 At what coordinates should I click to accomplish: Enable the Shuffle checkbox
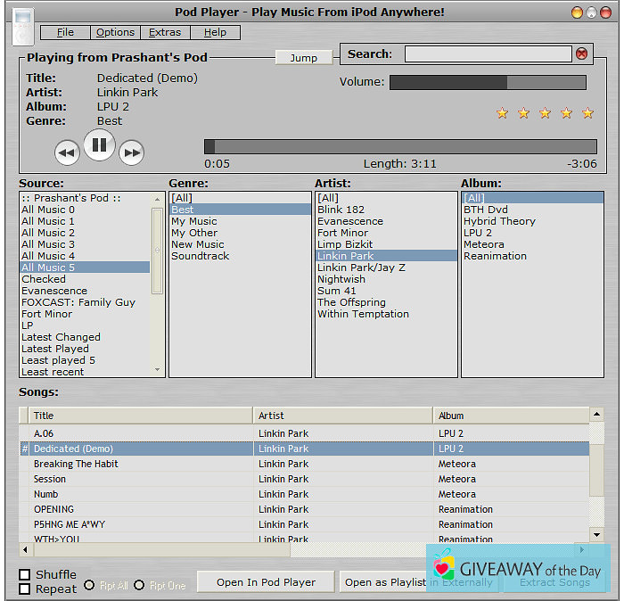point(25,574)
